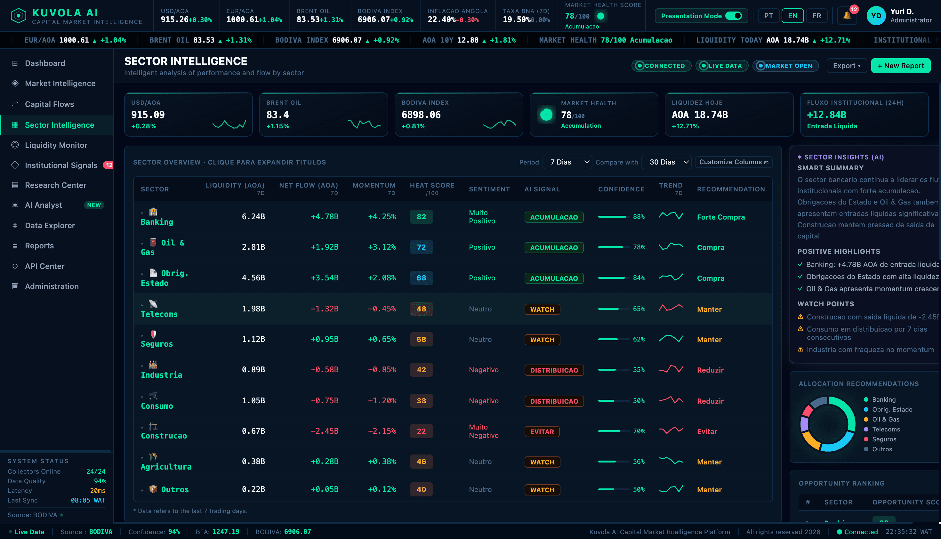
Task: Click the Dashboard grid icon in sidebar
Action: click(15, 63)
